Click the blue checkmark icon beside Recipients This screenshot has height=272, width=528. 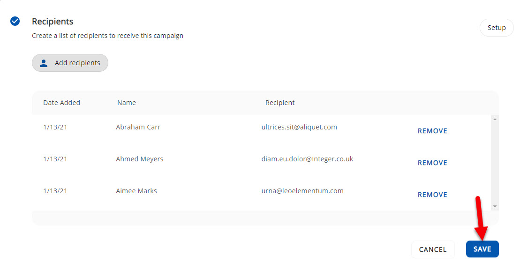[x=15, y=21]
